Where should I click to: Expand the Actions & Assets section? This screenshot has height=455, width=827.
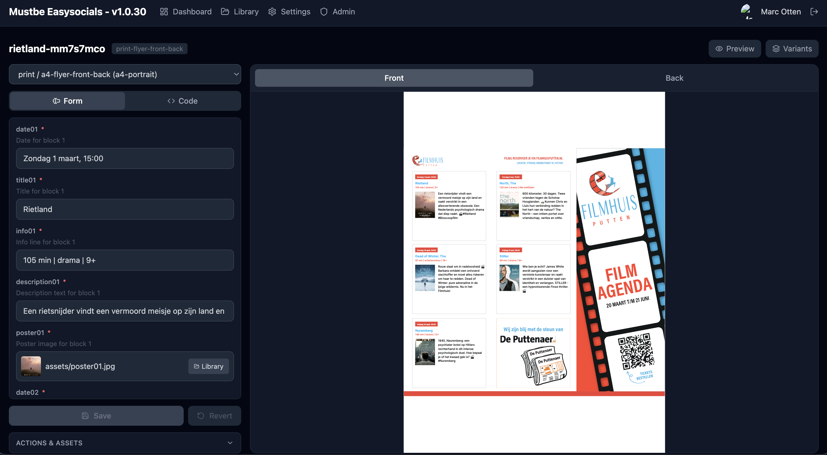pos(125,443)
